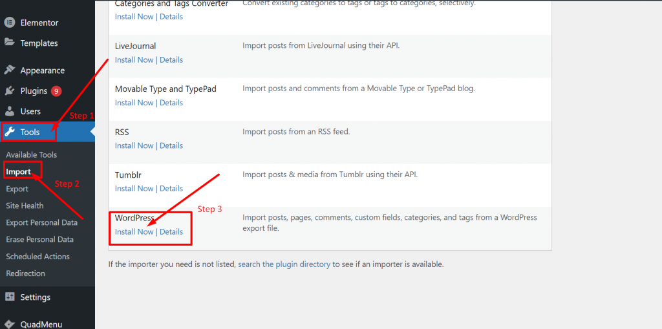The width and height of the screenshot is (662, 329).
Task: Click the Plugins plug icon
Action: click(x=10, y=91)
